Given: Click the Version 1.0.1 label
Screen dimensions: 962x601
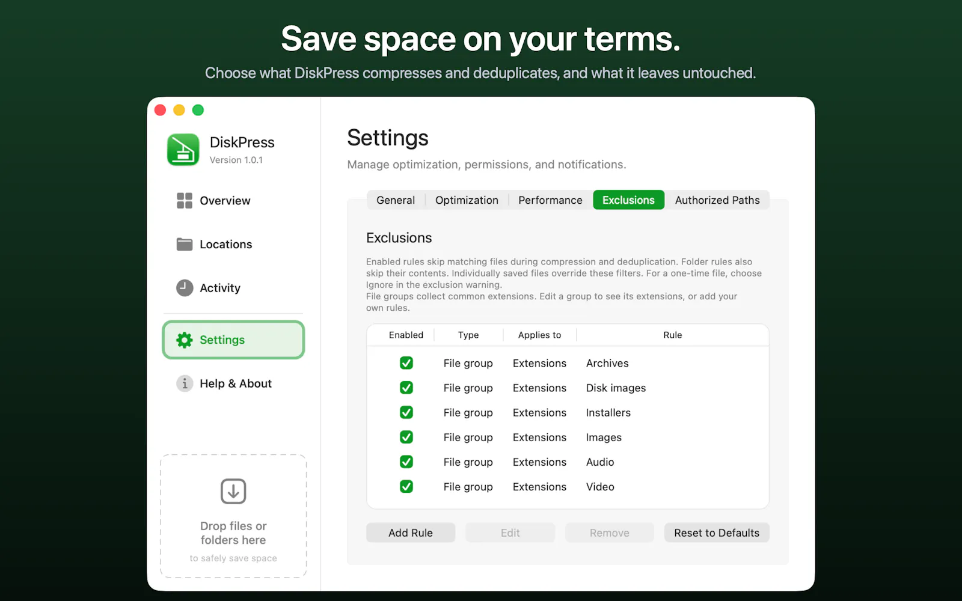Looking at the screenshot, I should point(236,160).
